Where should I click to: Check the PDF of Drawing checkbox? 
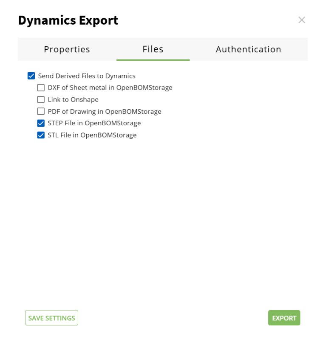41,112
